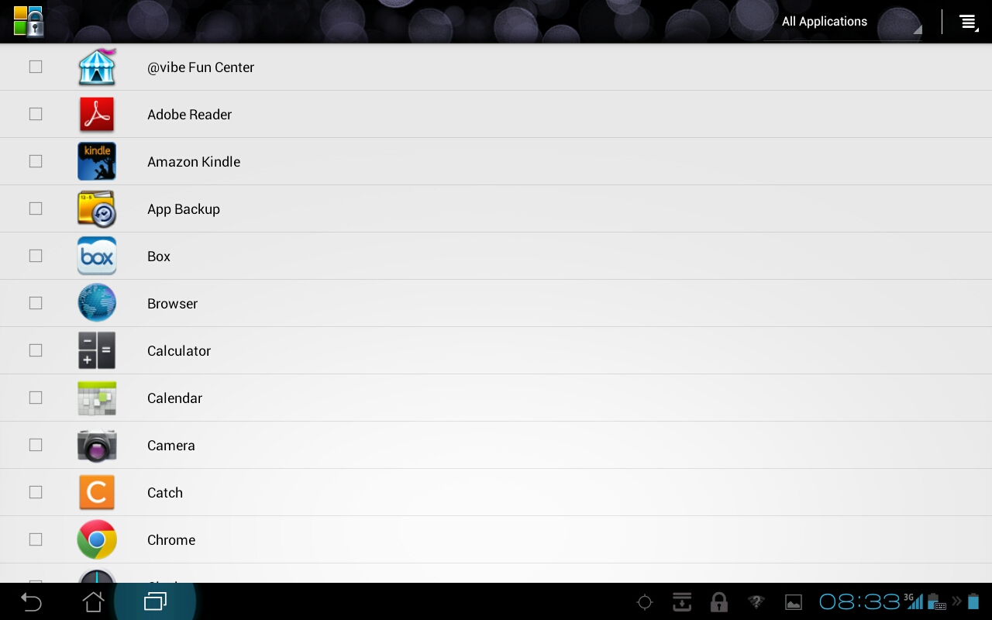Screen dimensions: 992x620
Task: Toggle the Catch checkbox
Action: [x=36, y=492]
